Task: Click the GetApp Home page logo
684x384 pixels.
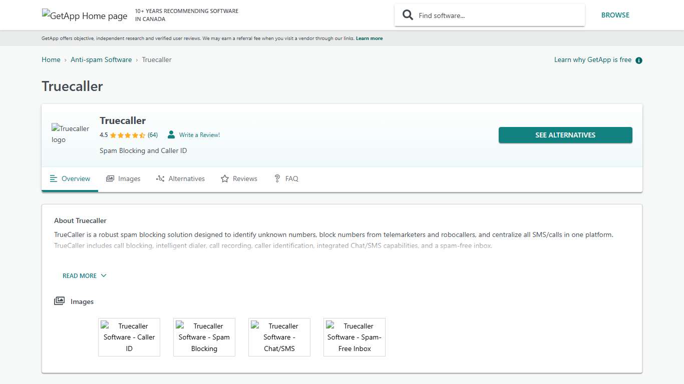Action: (85, 15)
